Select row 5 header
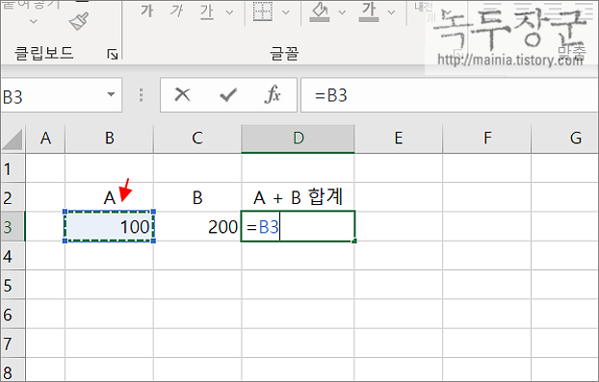The image size is (599, 382). coord(13,285)
